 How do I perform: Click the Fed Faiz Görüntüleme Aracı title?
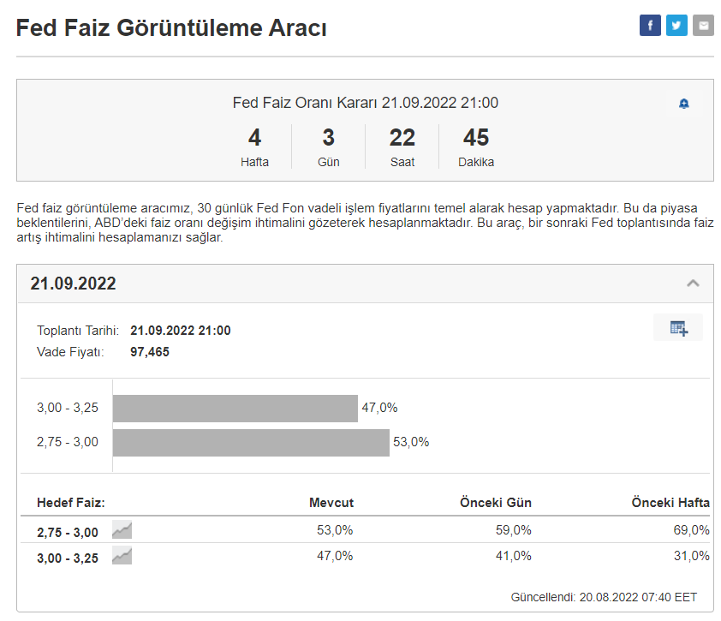pyautogui.click(x=171, y=28)
